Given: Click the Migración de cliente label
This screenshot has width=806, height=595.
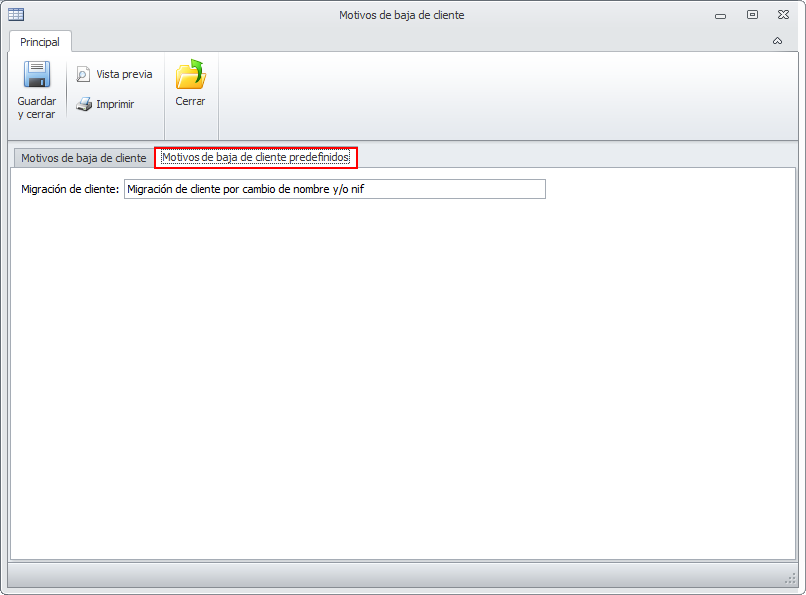Looking at the screenshot, I should pyautogui.click(x=70, y=189).
